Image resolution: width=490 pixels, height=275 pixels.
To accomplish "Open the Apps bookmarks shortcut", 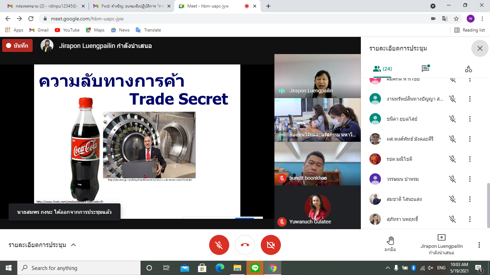I will coord(14,30).
